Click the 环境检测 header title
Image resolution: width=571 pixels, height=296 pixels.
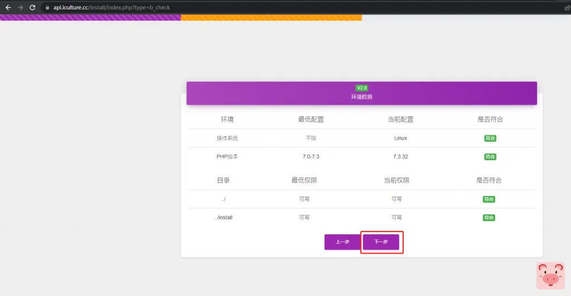point(361,97)
